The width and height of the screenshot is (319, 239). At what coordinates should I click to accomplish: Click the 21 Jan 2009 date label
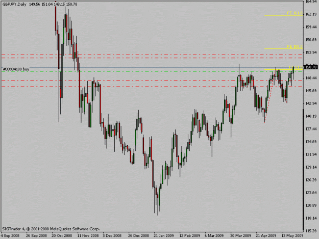164,236
